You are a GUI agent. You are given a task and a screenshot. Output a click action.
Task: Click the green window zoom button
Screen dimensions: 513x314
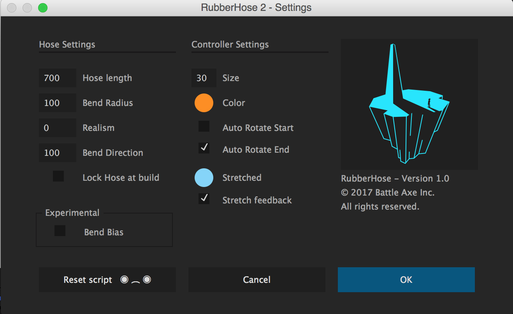(x=43, y=7)
